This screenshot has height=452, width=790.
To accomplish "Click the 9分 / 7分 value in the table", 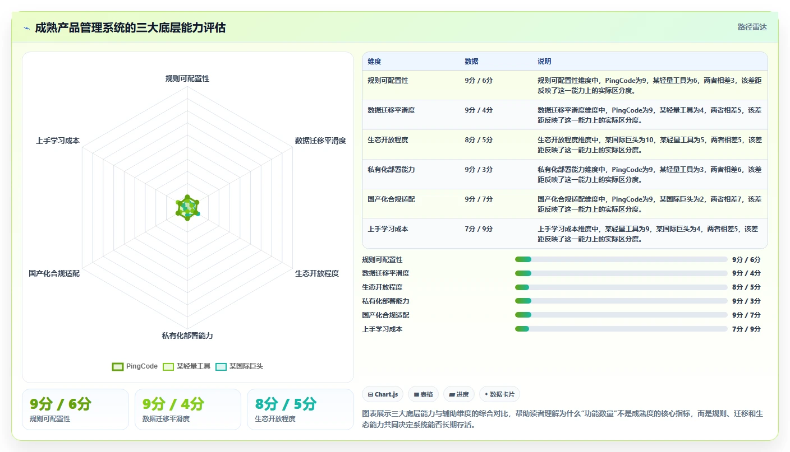I will [479, 199].
